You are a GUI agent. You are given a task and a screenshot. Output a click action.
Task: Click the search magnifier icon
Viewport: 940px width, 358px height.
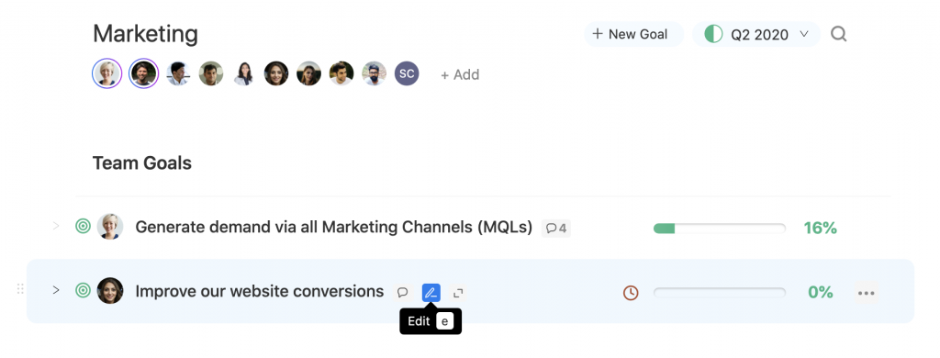point(838,34)
